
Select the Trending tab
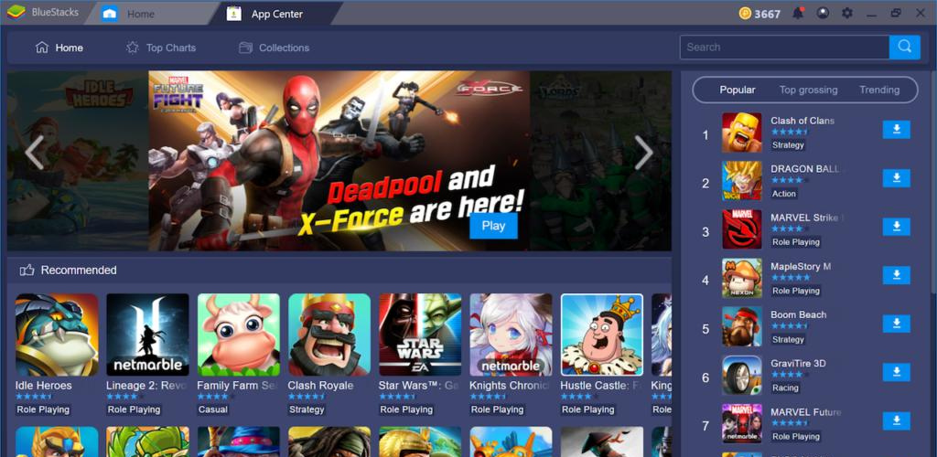click(879, 90)
